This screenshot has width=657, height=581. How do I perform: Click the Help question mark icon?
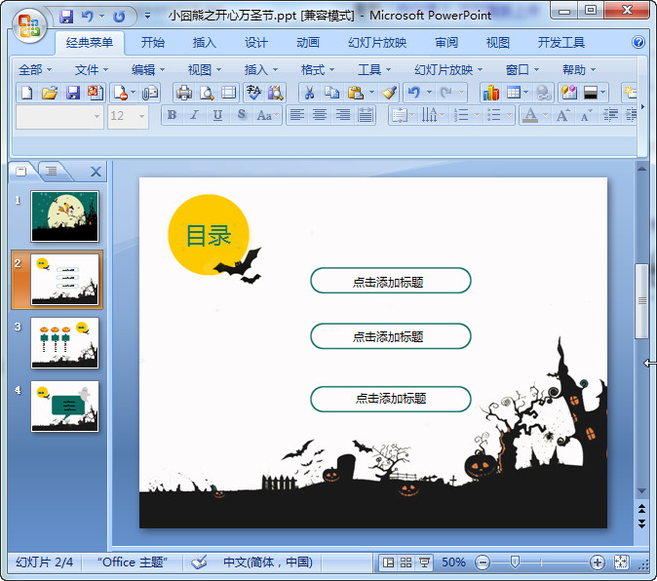pos(638,42)
